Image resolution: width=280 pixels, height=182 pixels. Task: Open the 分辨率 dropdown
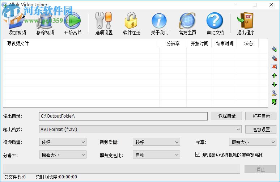(63, 155)
